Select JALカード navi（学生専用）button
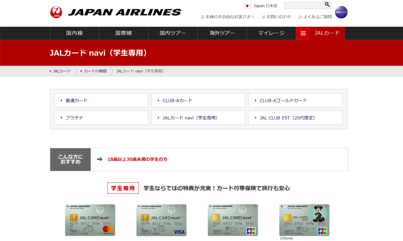The height and width of the screenshot is (241, 403). click(x=198, y=118)
